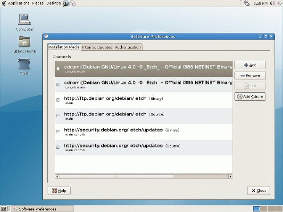Toggle checkbox for ftp.debian.org etch Binary
The image size is (283, 212).
(58, 100)
